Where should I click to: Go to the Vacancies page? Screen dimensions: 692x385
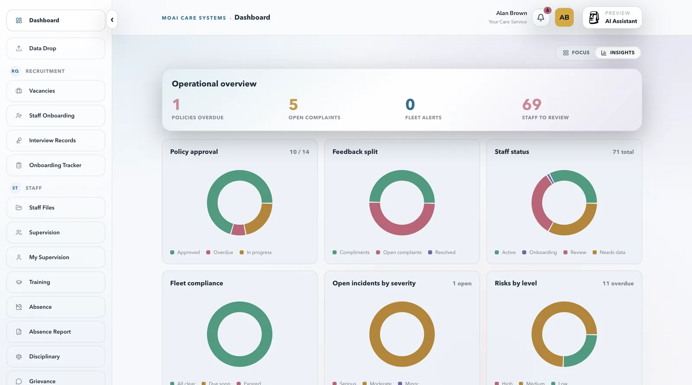point(56,91)
